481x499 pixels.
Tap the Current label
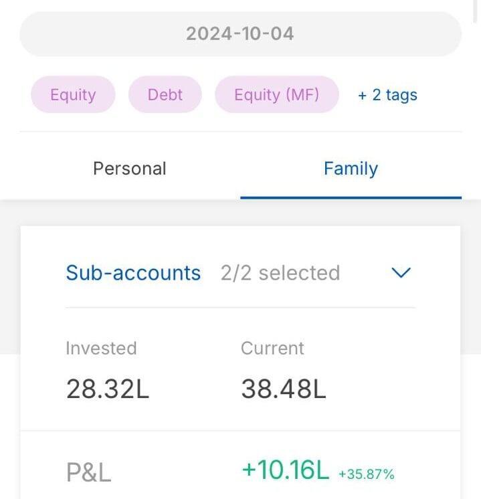click(x=272, y=348)
